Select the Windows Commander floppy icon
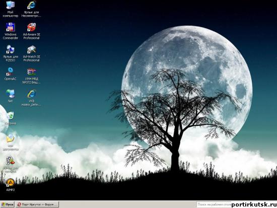 pos(11,31)
